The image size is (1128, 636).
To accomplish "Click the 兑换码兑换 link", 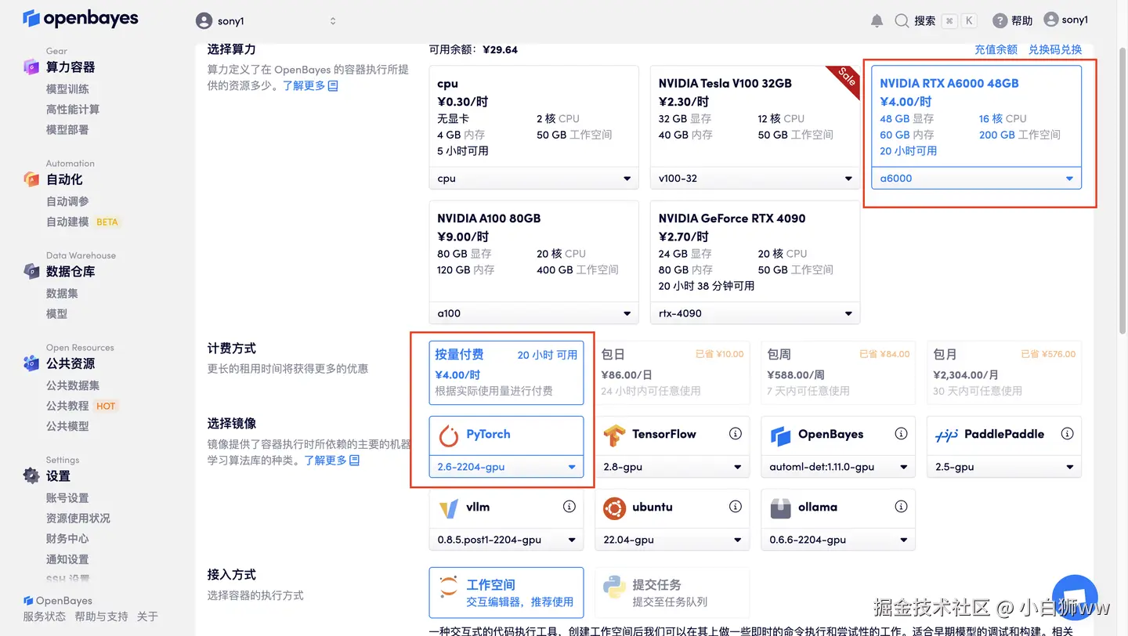I will click(1054, 49).
